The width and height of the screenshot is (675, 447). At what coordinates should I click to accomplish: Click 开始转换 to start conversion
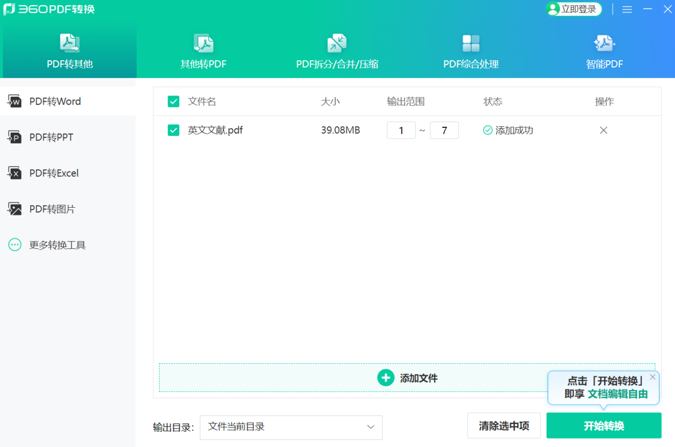click(x=604, y=426)
